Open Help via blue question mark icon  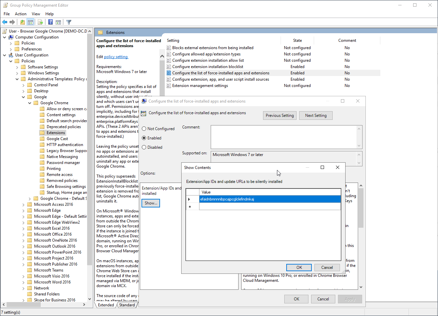pyautogui.click(x=50, y=22)
